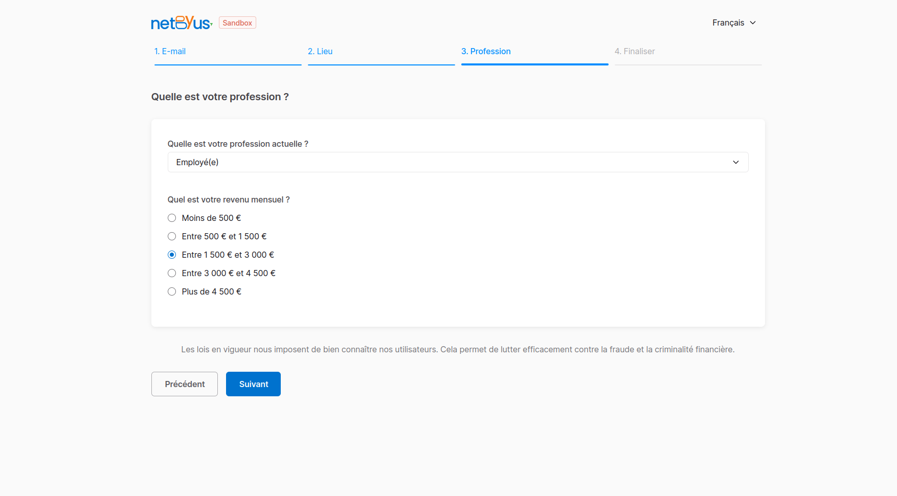
Task: Pick Entre 3 000 € et 4 500 € income
Action: tap(172, 273)
